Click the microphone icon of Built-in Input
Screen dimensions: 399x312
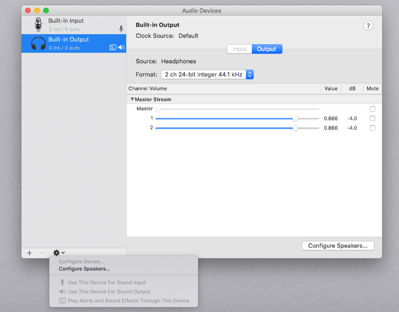(38, 24)
